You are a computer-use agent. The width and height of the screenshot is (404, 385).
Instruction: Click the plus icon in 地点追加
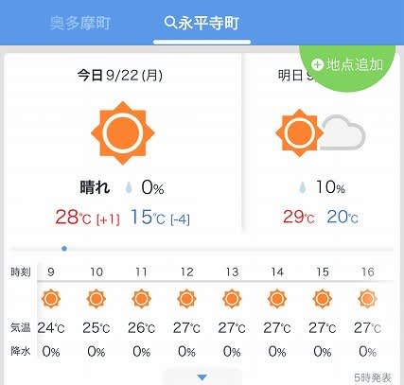tap(317, 65)
